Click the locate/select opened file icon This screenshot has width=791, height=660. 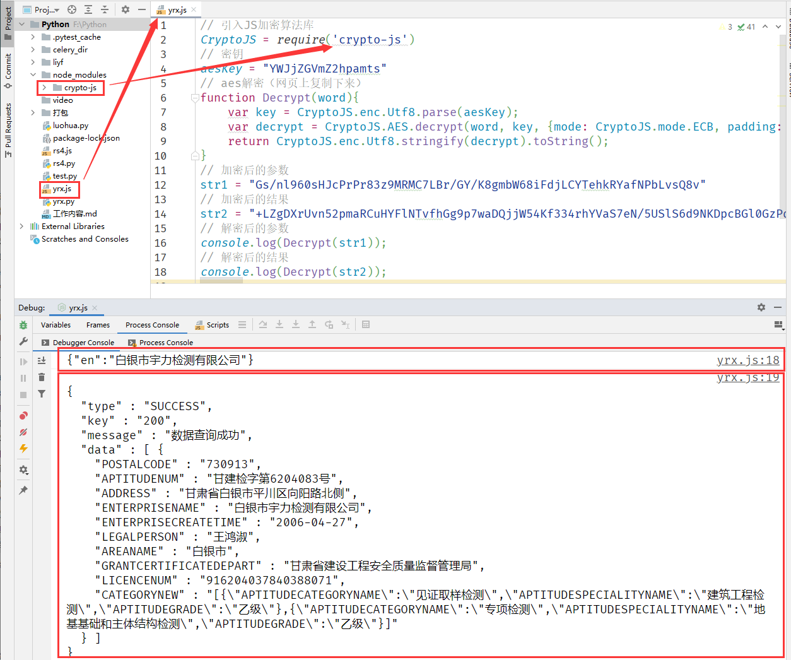click(72, 9)
